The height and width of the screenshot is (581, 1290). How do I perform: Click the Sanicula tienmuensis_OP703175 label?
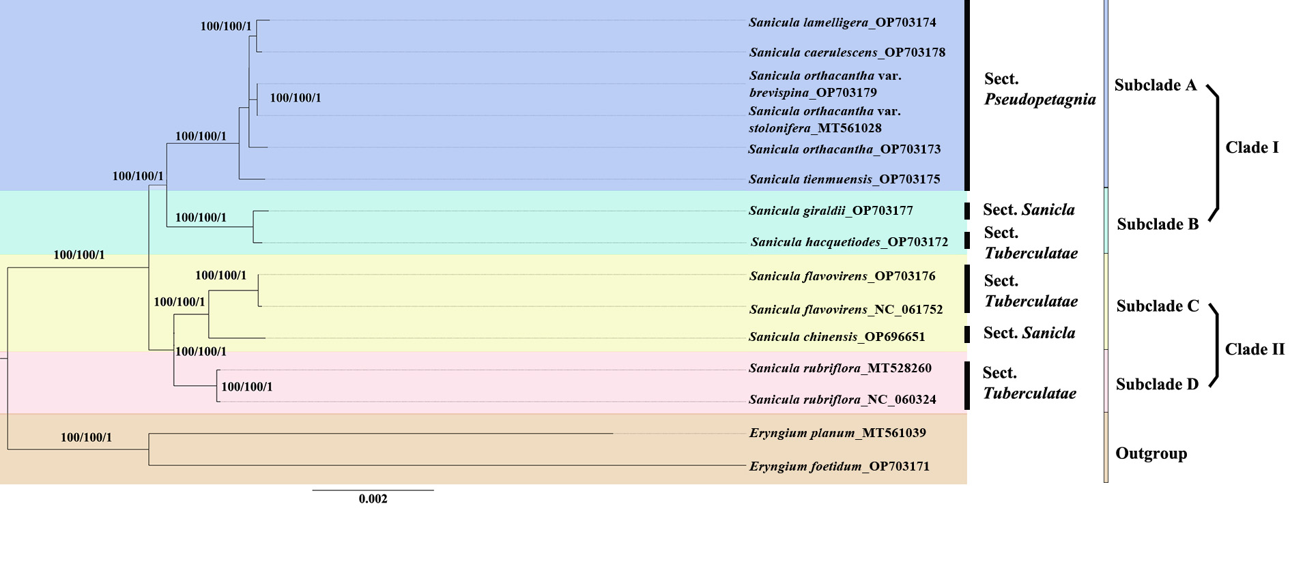[x=844, y=179]
